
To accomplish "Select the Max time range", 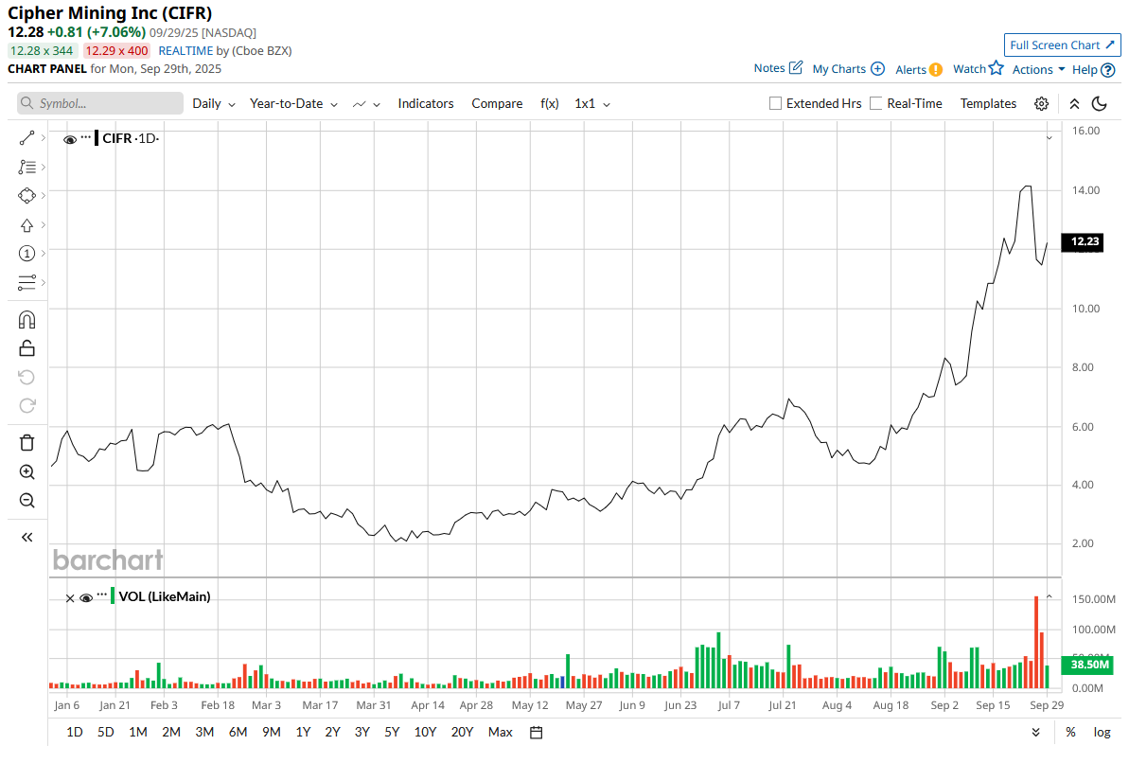I will click(501, 732).
